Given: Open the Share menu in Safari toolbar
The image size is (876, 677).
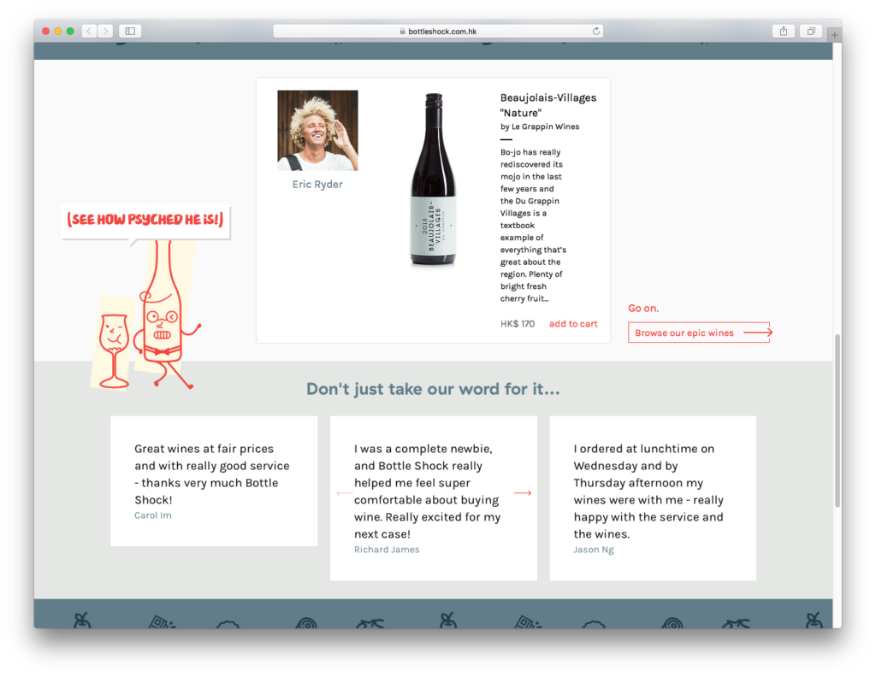Looking at the screenshot, I should (x=784, y=32).
